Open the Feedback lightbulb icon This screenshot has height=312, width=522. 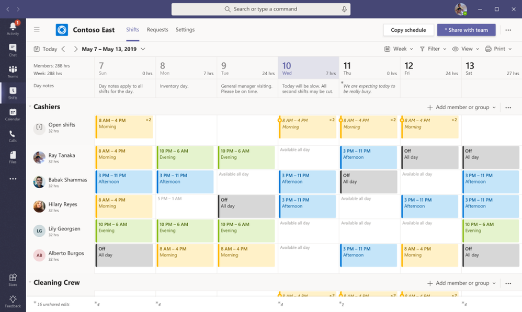pyautogui.click(x=13, y=301)
